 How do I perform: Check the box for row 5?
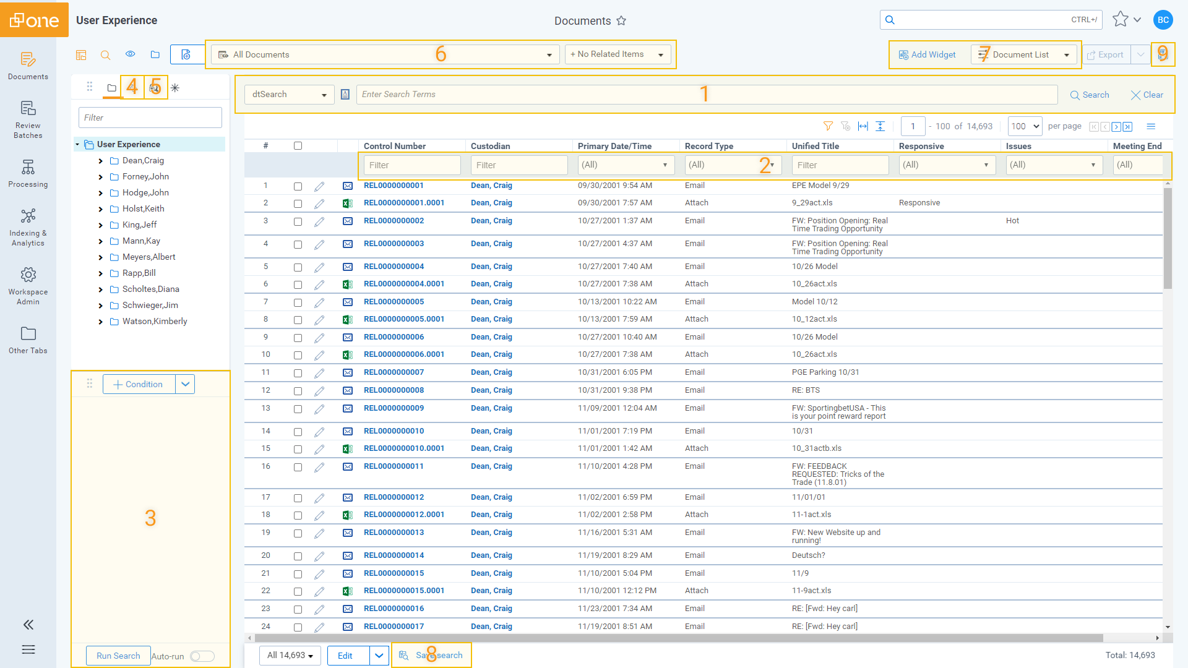click(x=298, y=267)
